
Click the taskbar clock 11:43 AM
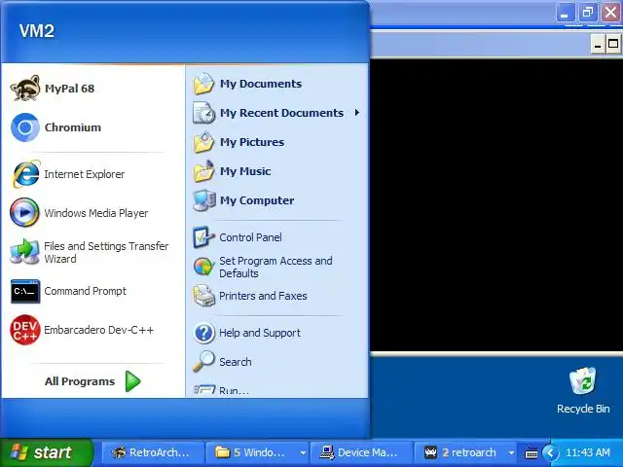[588, 452]
